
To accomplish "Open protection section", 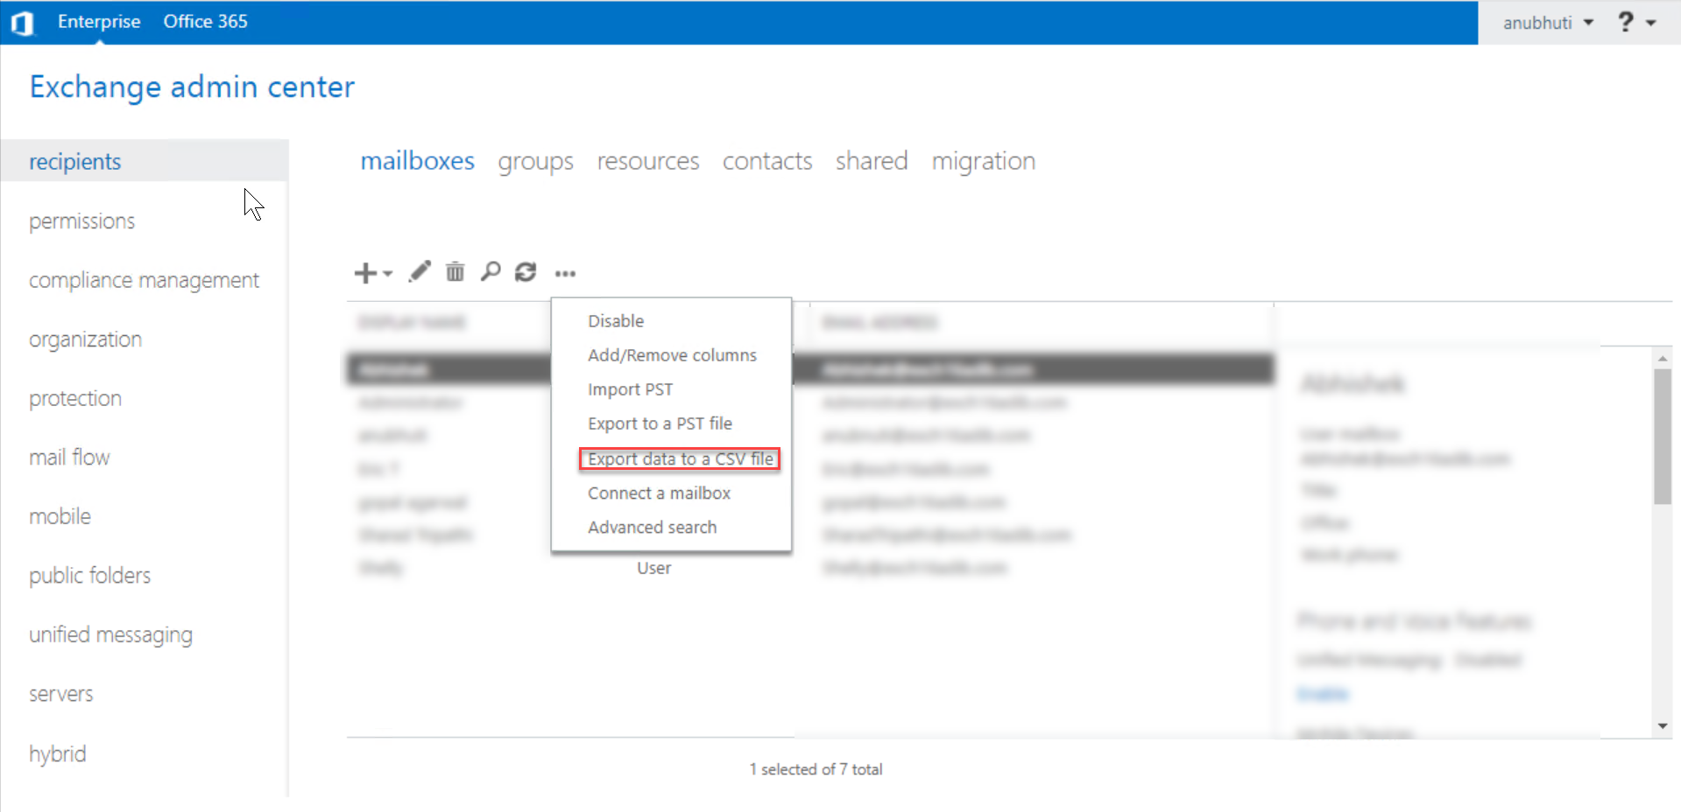I will [x=75, y=398].
